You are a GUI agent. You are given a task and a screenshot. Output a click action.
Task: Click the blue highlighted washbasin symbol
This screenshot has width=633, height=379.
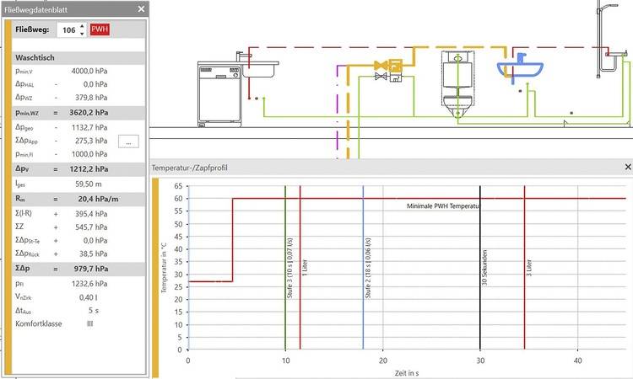(x=520, y=66)
